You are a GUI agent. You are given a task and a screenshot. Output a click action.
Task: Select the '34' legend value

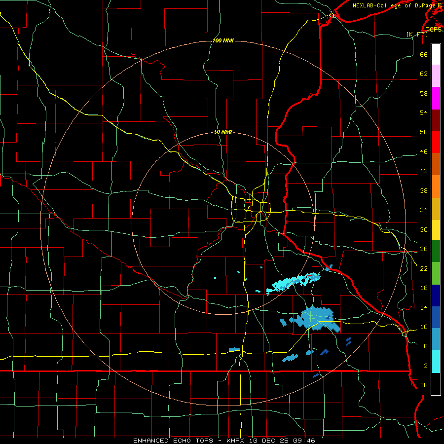tap(424, 210)
